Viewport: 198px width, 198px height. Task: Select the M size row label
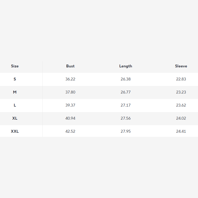click(15, 92)
